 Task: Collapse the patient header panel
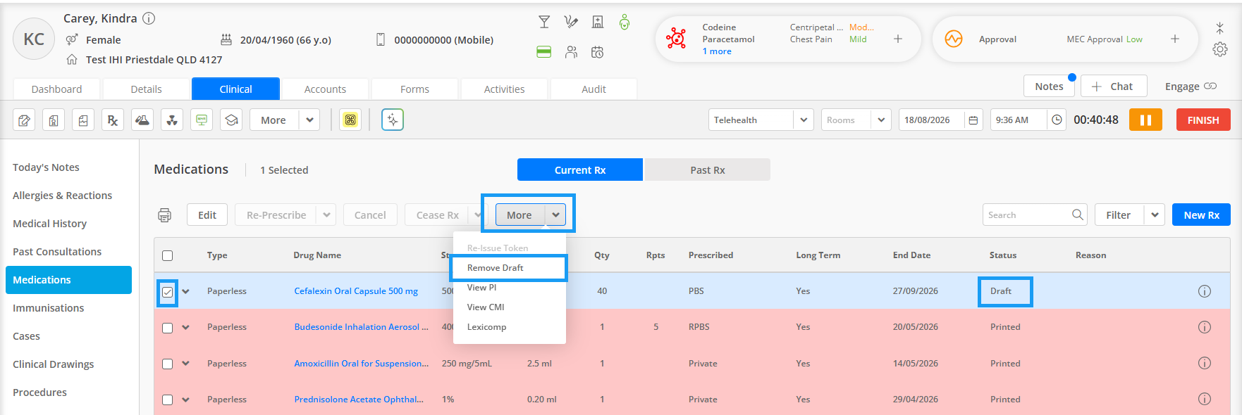point(1220,28)
